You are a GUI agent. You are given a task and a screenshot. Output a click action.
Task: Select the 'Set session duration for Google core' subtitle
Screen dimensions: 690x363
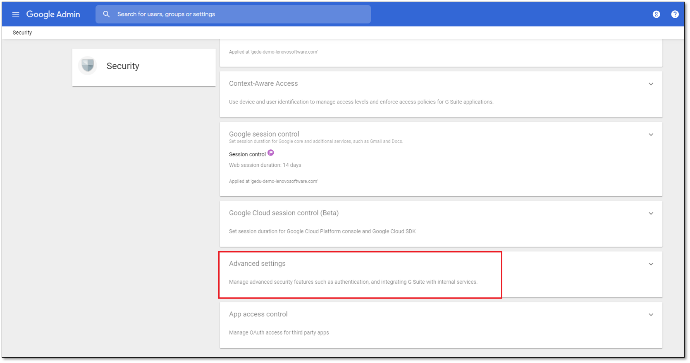316,141
